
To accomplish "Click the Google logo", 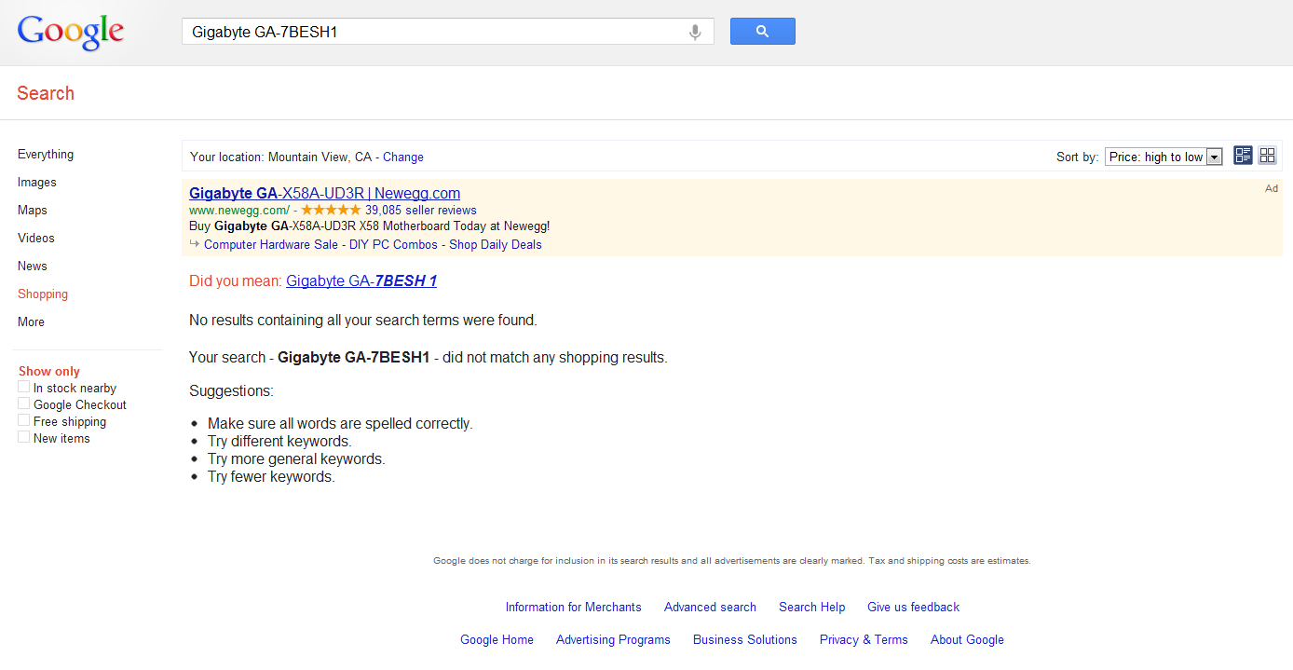I will tap(71, 33).
